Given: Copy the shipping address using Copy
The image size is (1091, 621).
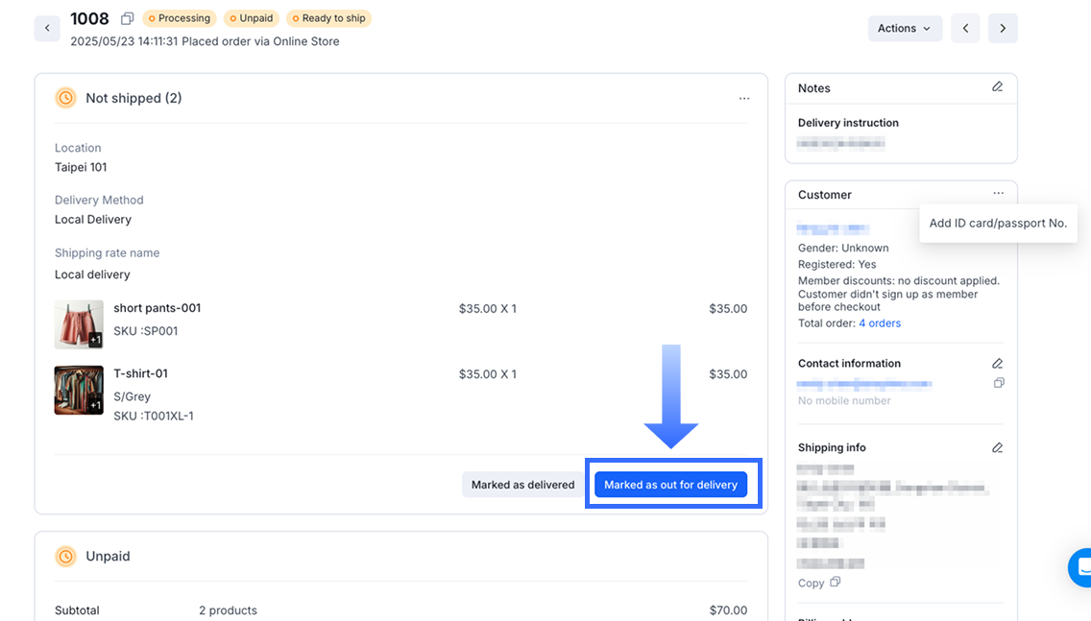Looking at the screenshot, I should 818,583.
